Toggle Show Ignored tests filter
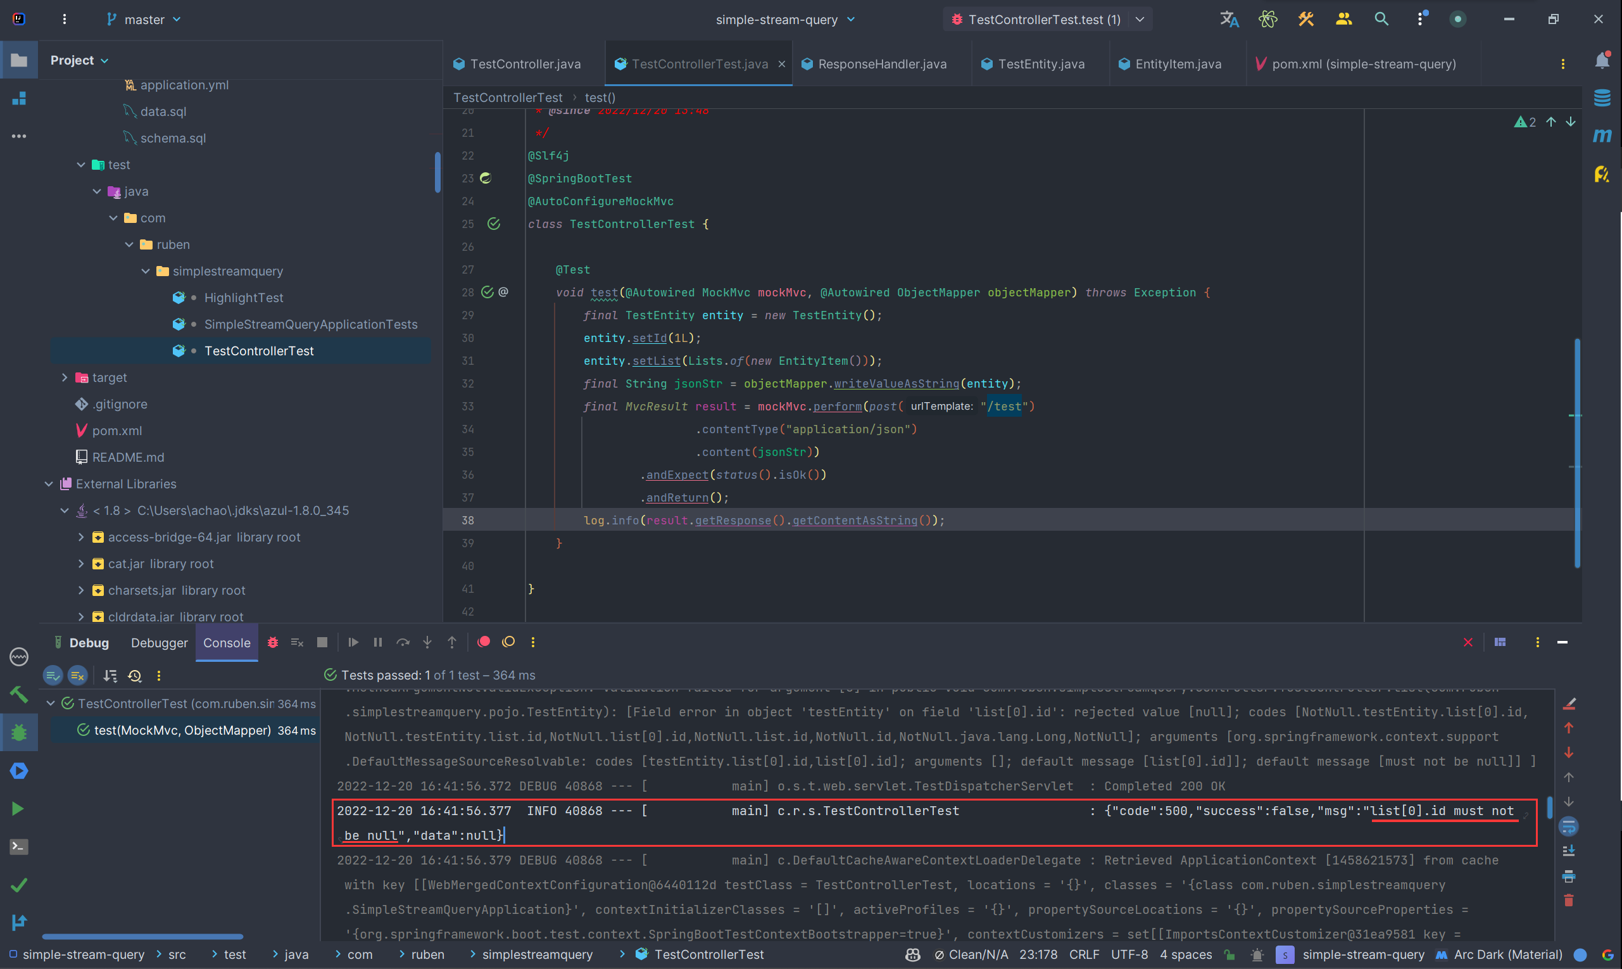The width and height of the screenshot is (1622, 969). [78, 676]
